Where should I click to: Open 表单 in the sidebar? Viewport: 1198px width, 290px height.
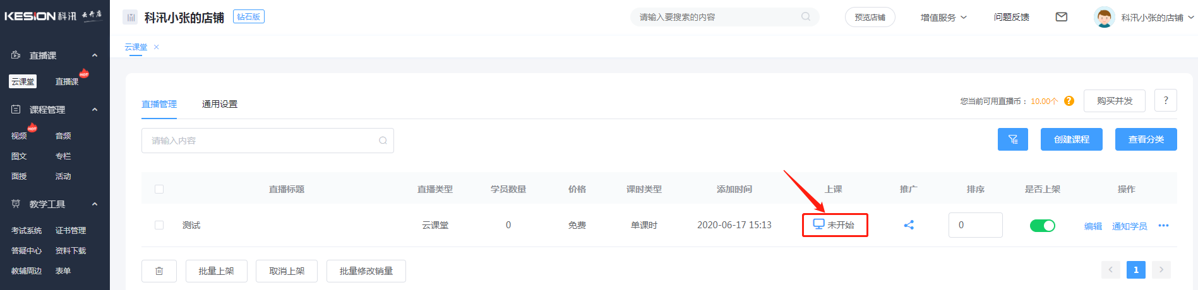click(x=63, y=271)
